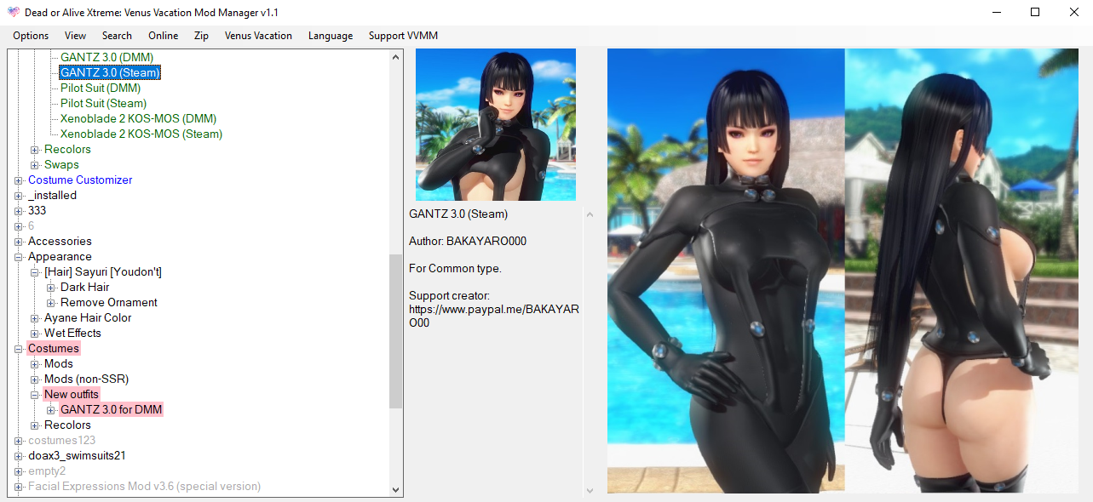Expand the Mods node
The height and width of the screenshot is (502, 1093).
35,364
